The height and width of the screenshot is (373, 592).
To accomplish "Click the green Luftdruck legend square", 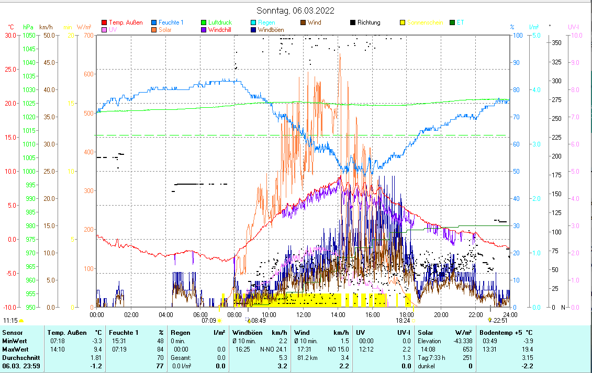I will [204, 22].
